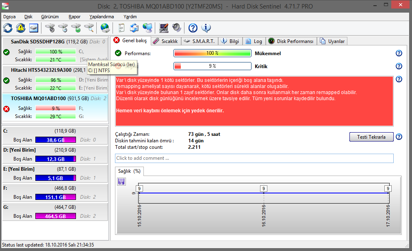Switch to the Log tab
Screen dimensions: 412x251
pyautogui.click(x=254, y=41)
